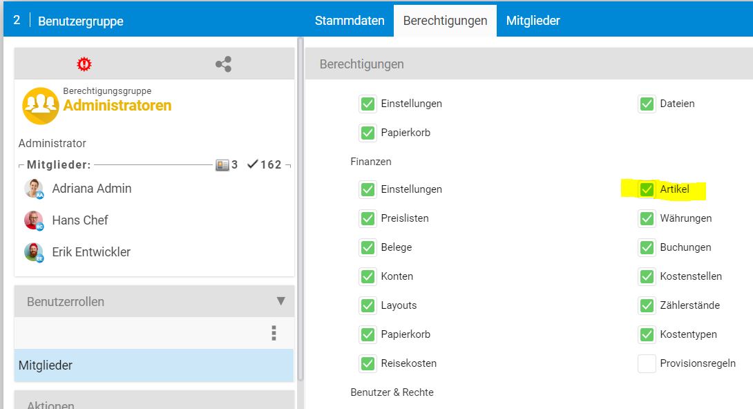This screenshot has height=409, width=753.
Task: Click the share icon in left panel
Action: 223,64
